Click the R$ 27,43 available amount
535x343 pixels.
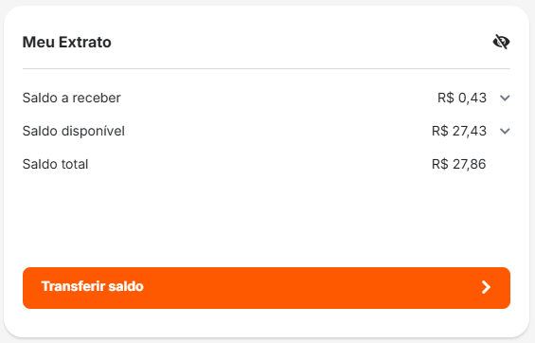pos(459,131)
